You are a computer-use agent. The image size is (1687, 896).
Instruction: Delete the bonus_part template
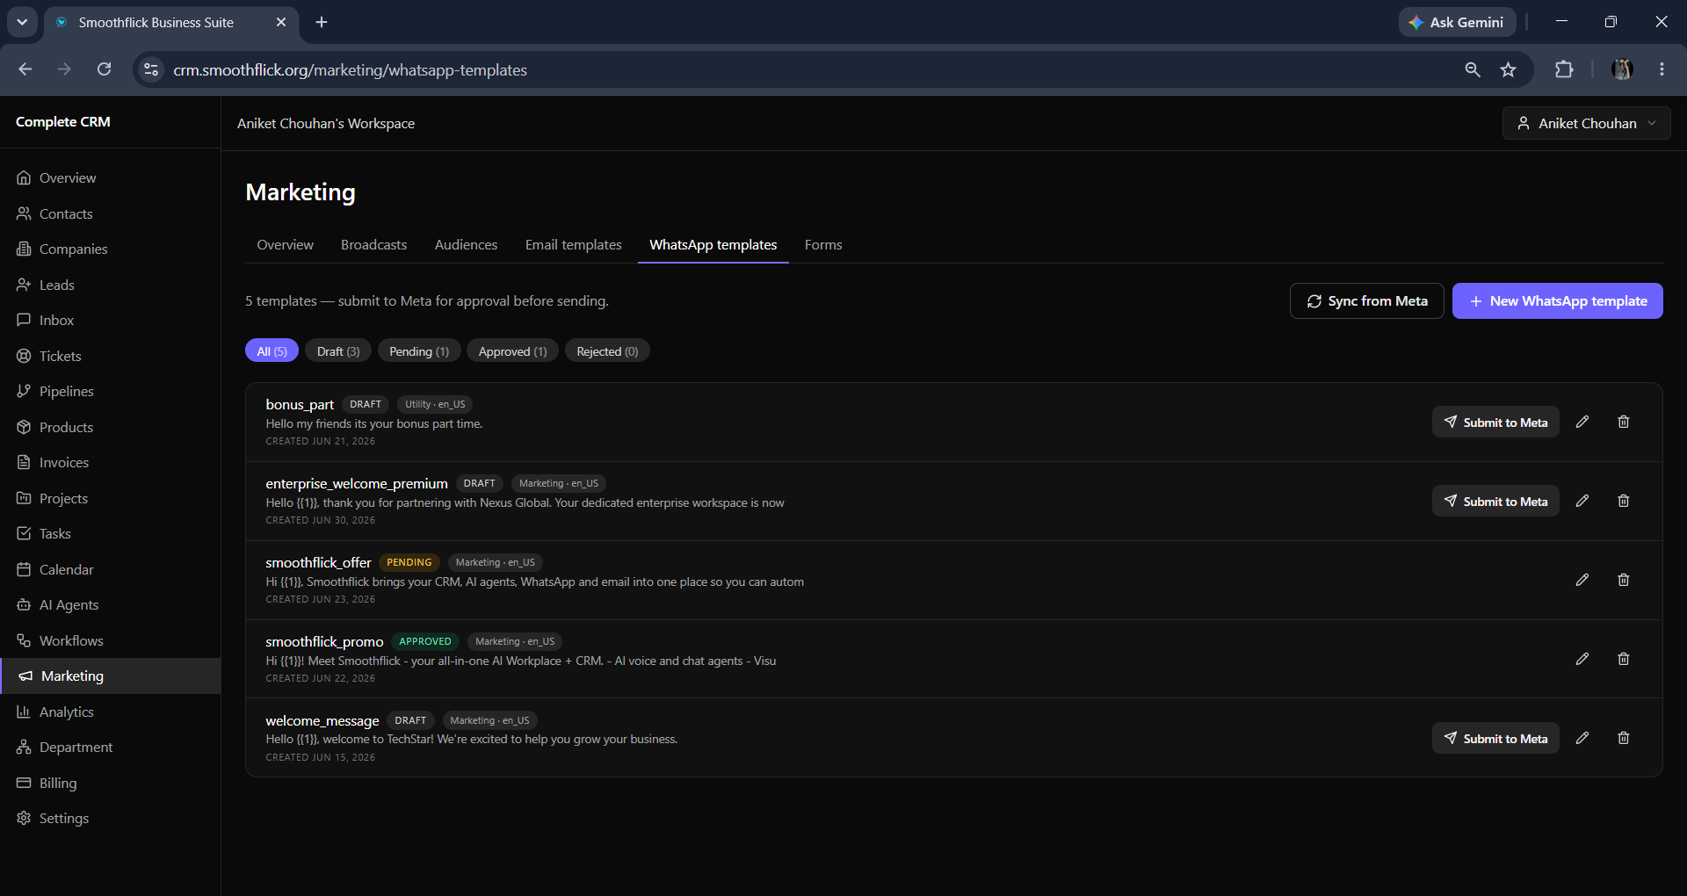click(x=1624, y=422)
